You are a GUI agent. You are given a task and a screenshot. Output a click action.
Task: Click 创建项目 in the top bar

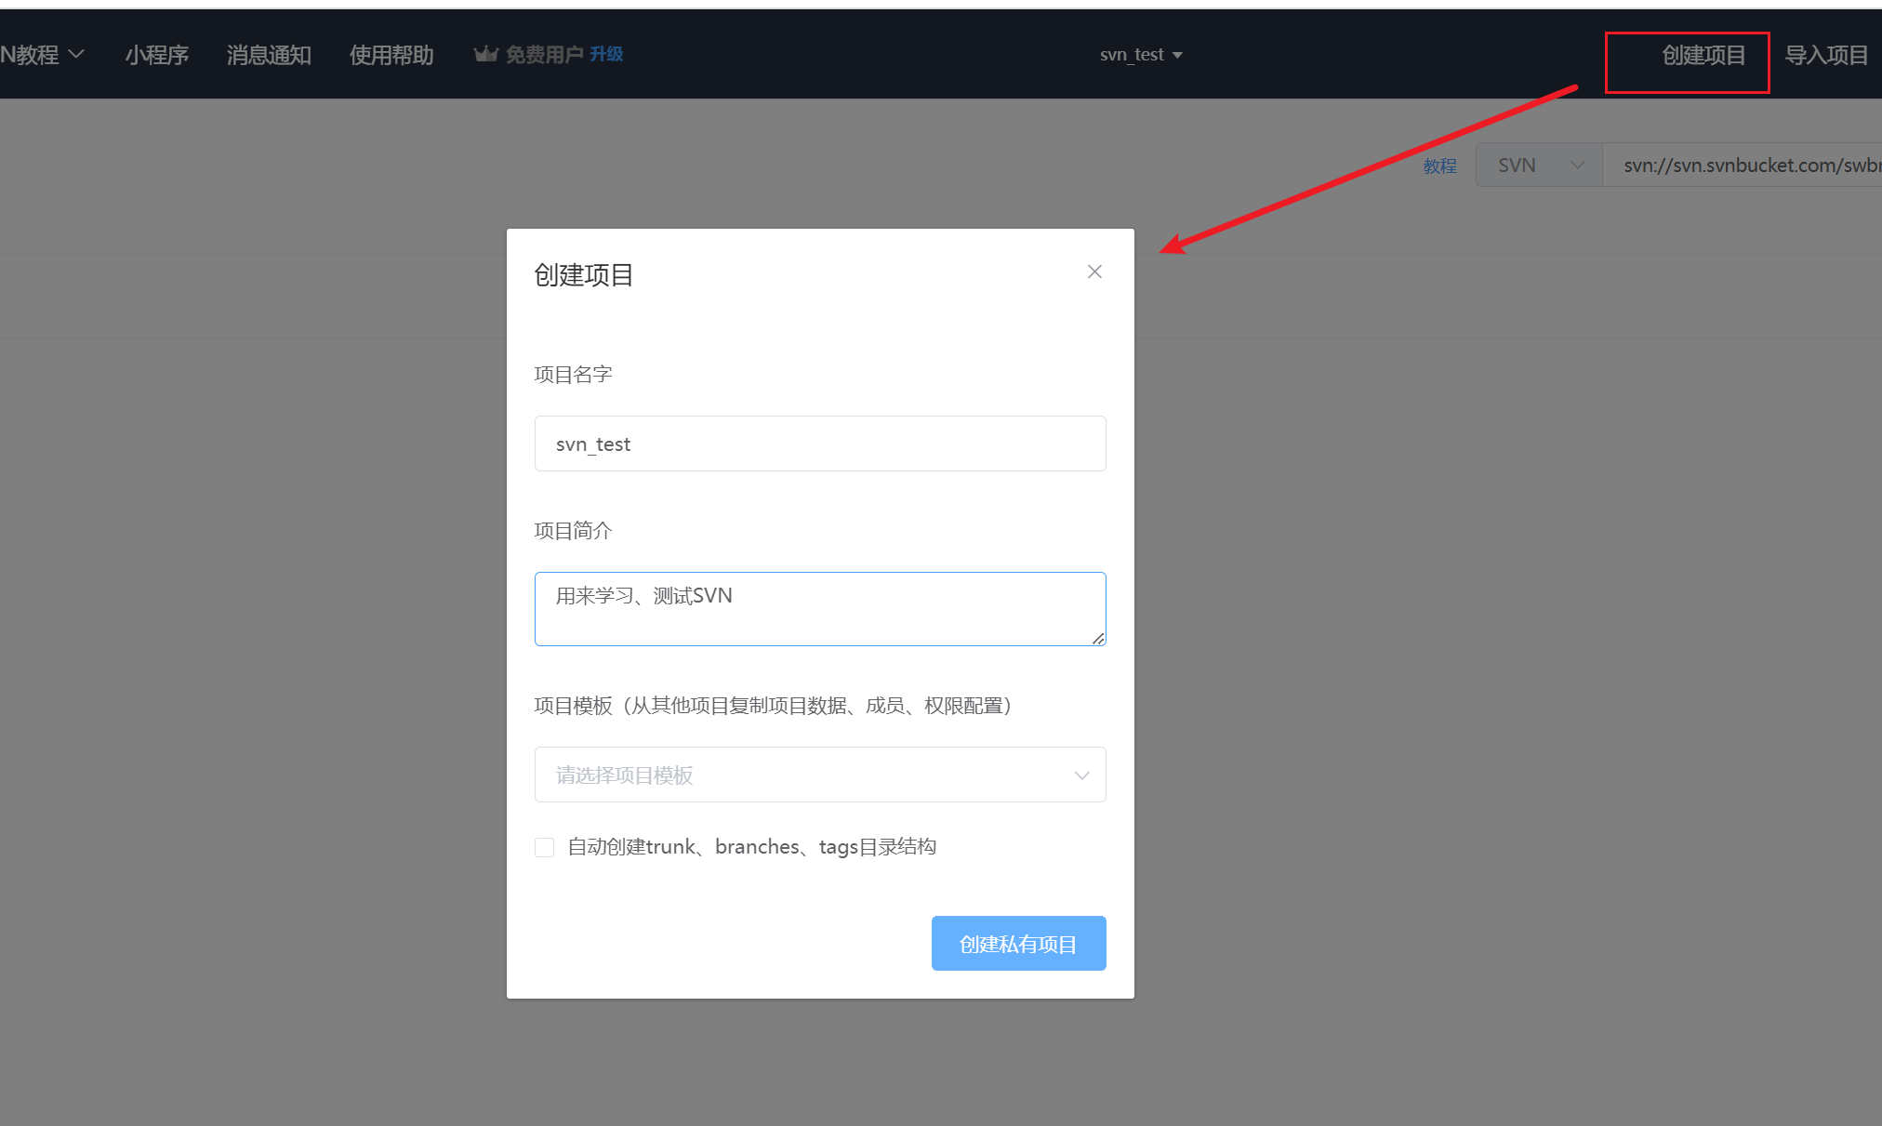click(1703, 55)
